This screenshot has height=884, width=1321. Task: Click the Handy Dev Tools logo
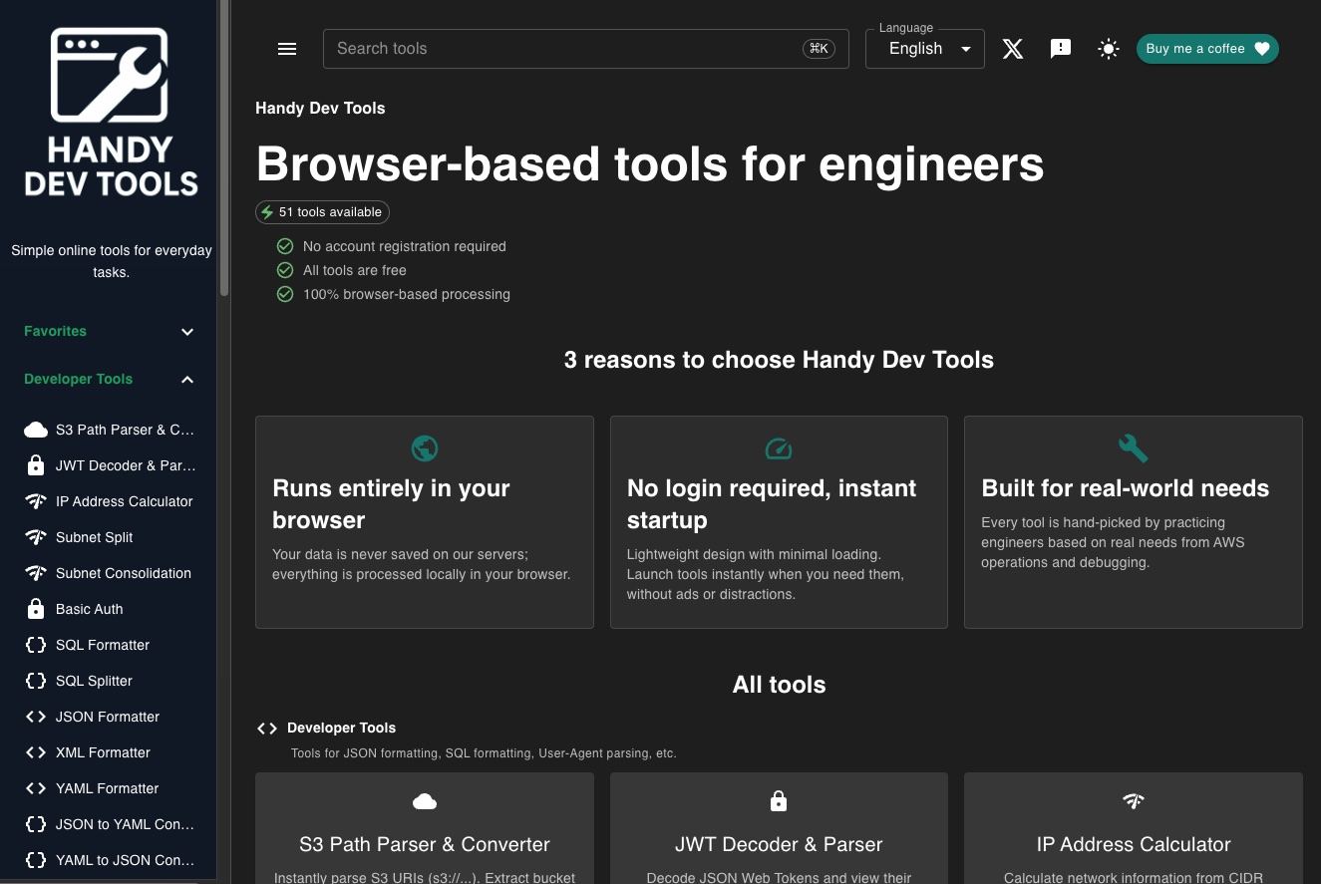[111, 112]
